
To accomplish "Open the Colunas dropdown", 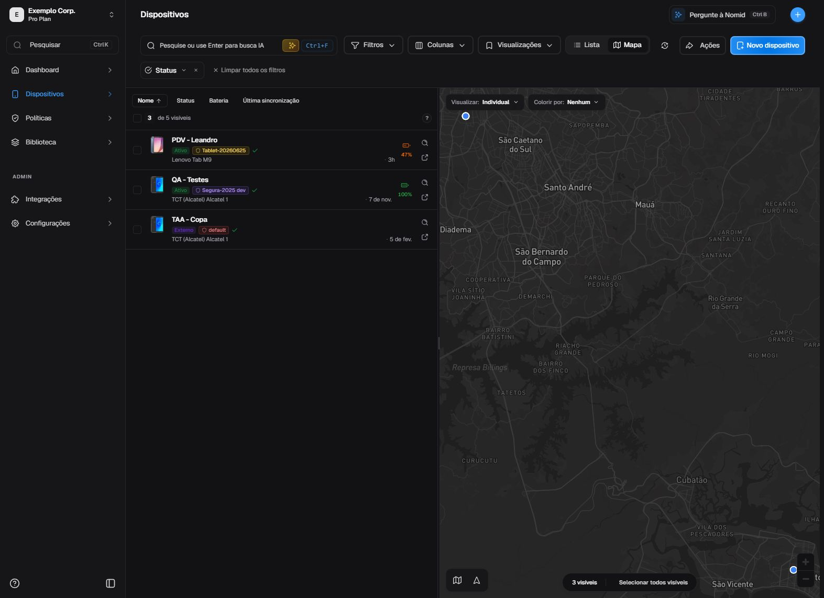I will [440, 45].
